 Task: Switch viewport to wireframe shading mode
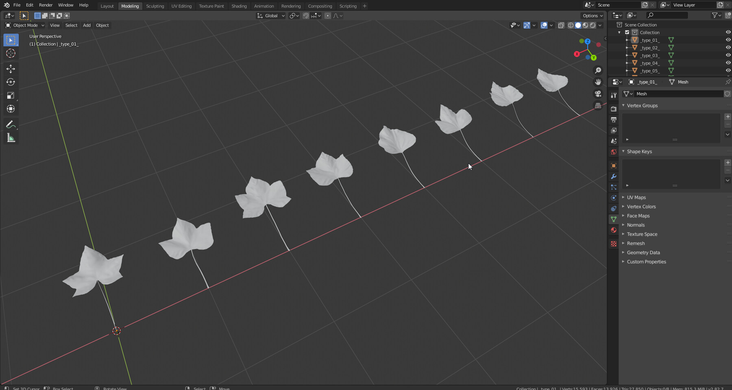point(571,25)
